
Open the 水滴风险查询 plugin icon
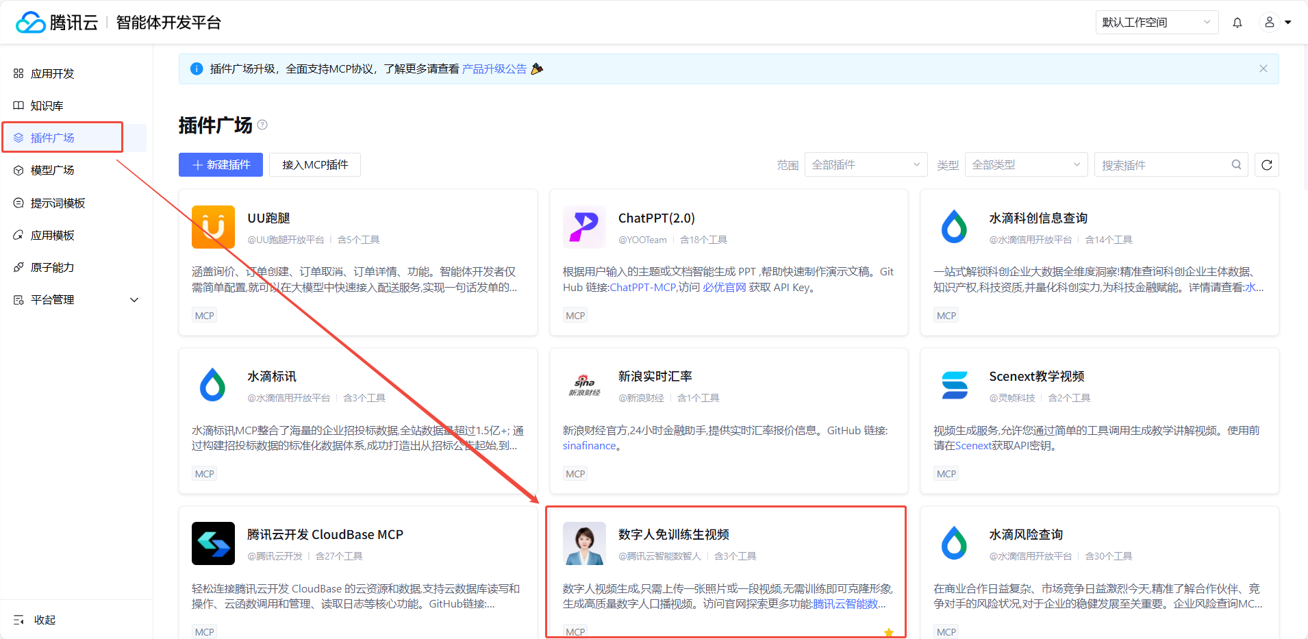[955, 543]
